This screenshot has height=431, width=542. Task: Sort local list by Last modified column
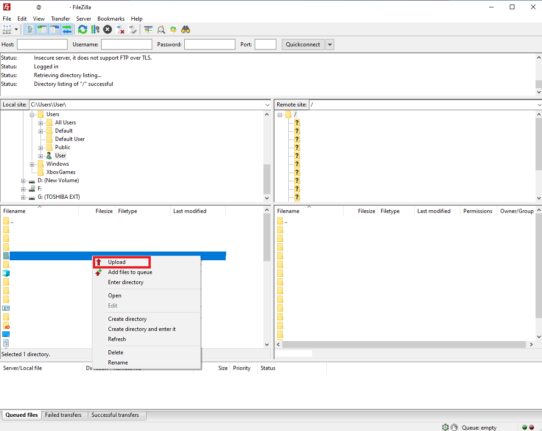pyautogui.click(x=198, y=211)
